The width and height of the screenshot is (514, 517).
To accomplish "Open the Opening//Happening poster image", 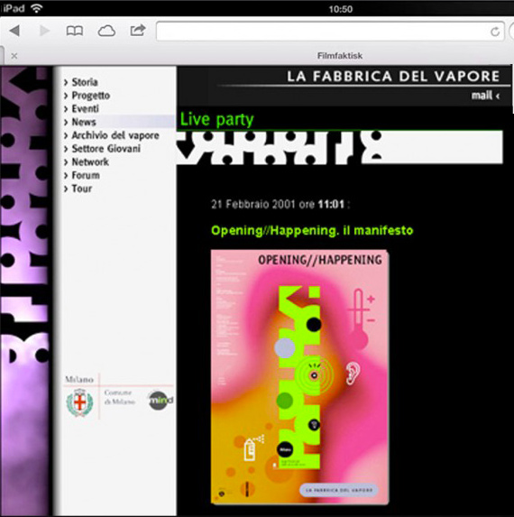I will pyautogui.click(x=299, y=377).
